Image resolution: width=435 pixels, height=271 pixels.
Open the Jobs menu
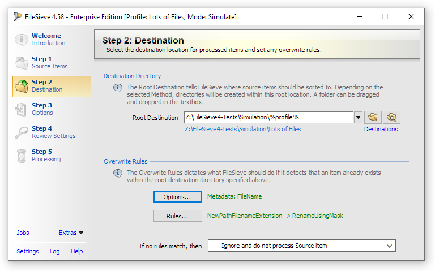click(23, 233)
